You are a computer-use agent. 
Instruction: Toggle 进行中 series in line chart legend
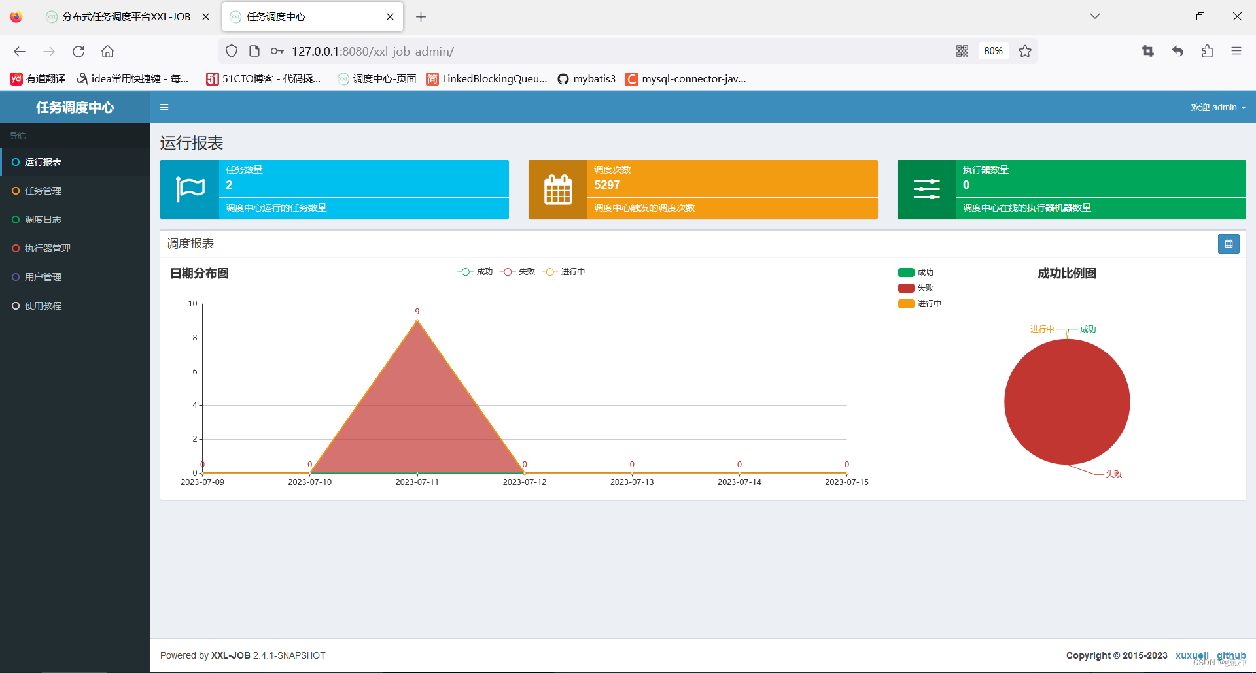564,272
